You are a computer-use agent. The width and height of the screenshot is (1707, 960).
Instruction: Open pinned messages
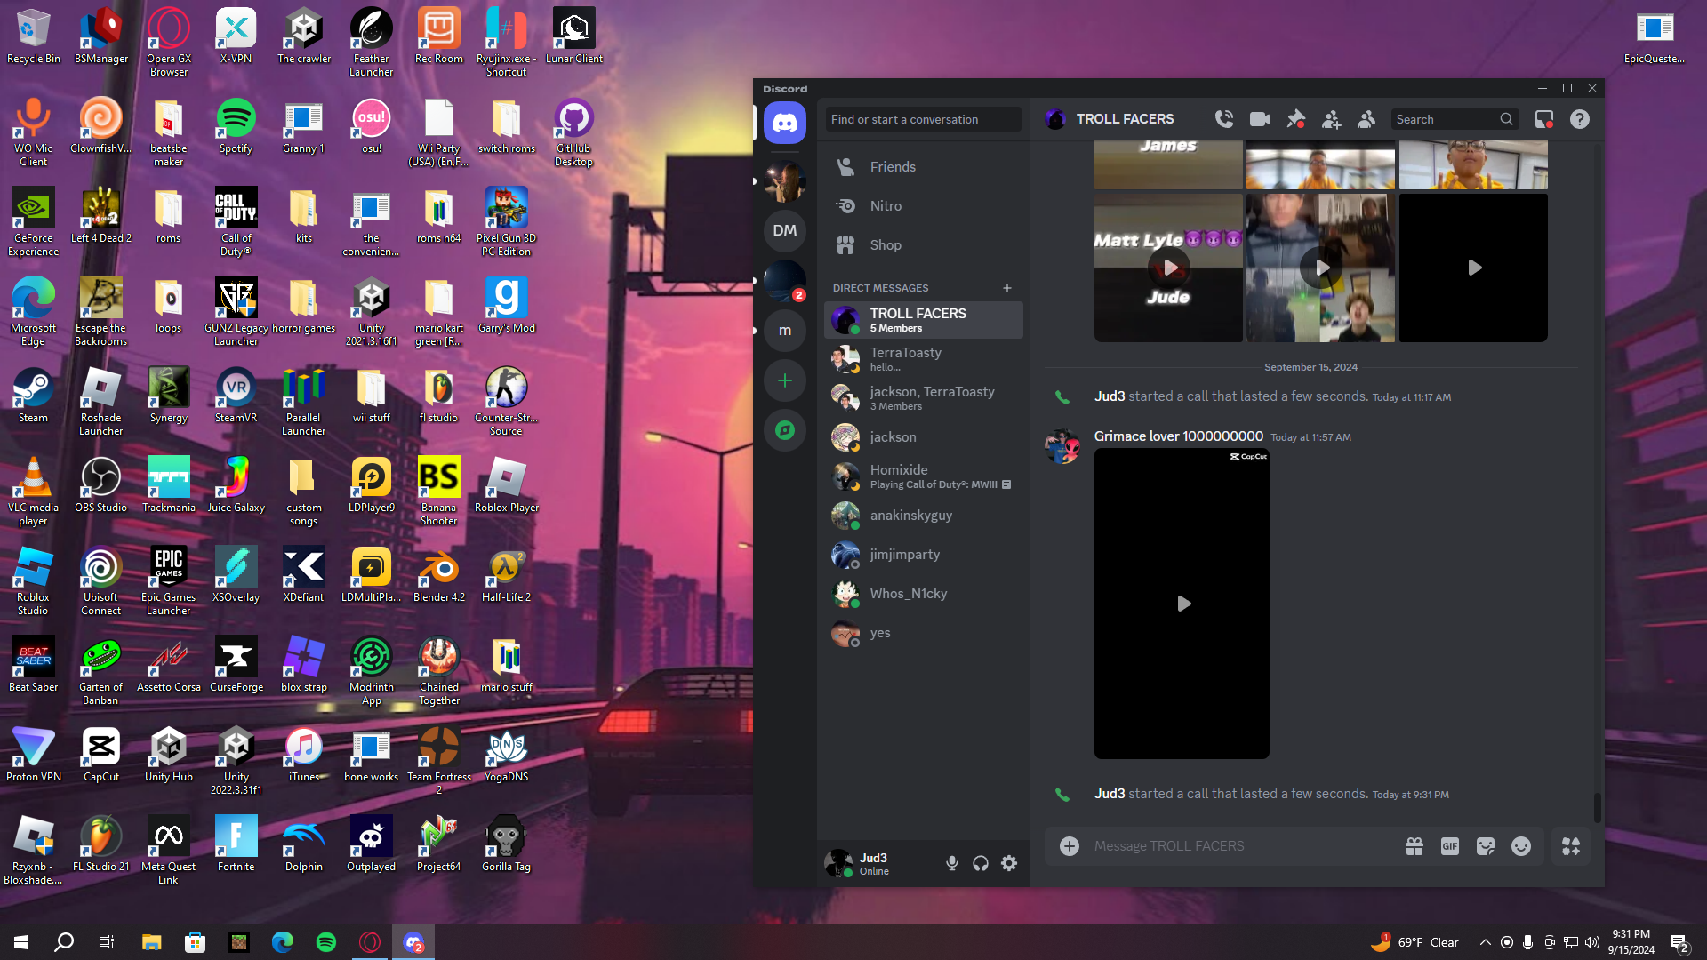tap(1295, 119)
